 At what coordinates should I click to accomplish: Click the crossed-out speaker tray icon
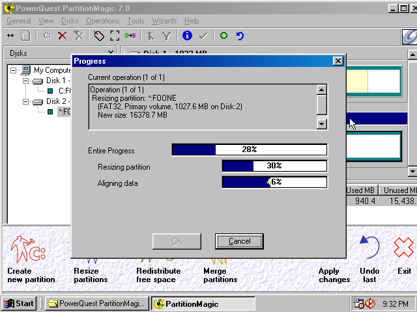click(370, 304)
